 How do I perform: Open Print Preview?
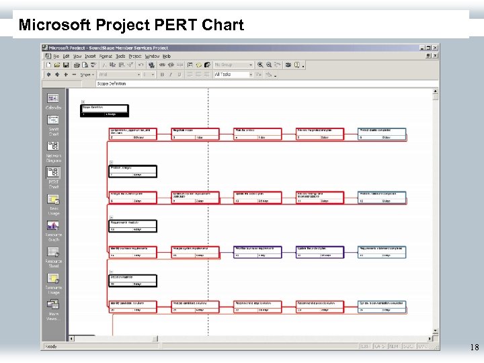[x=85, y=65]
